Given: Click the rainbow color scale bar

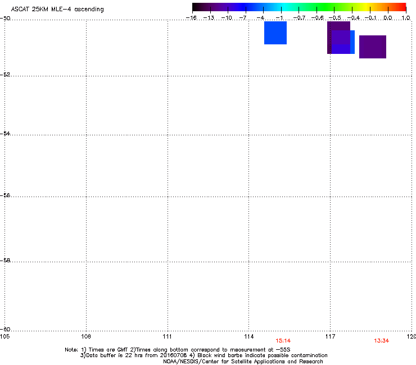Looking at the screenshot, I should pyautogui.click(x=299, y=7).
